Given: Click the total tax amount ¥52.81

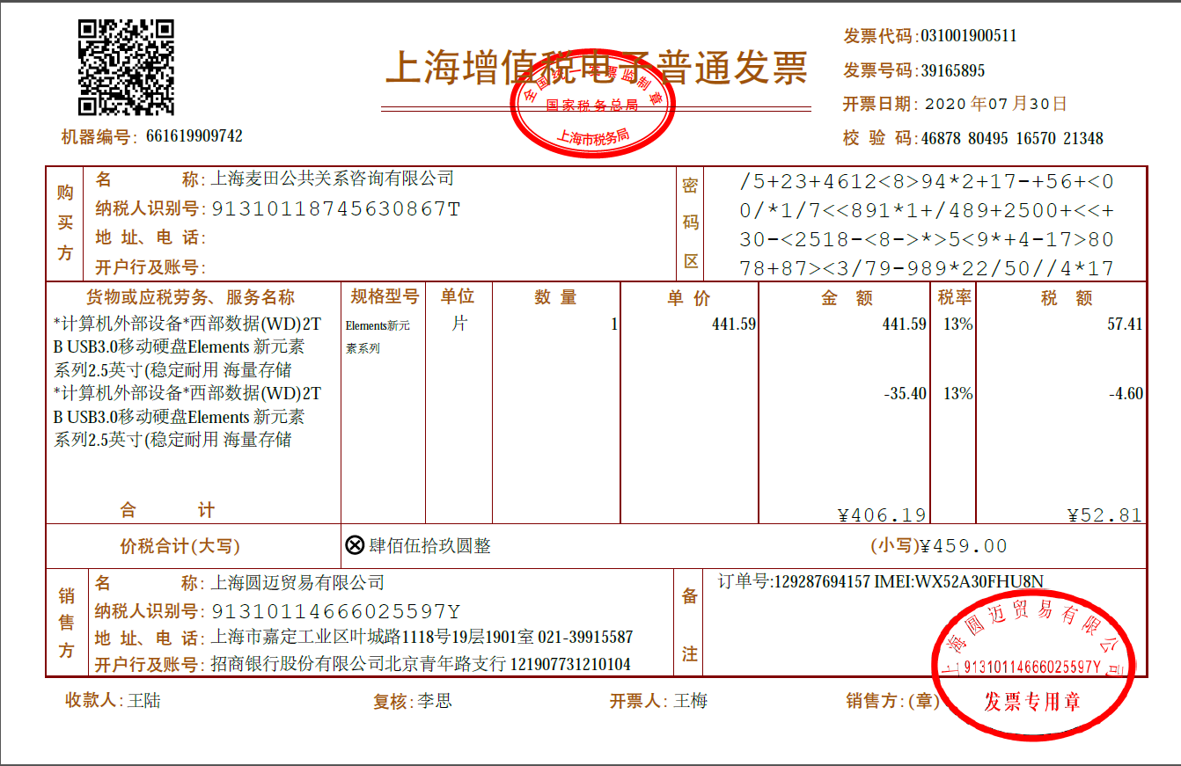Looking at the screenshot, I should pyautogui.click(x=1104, y=515).
